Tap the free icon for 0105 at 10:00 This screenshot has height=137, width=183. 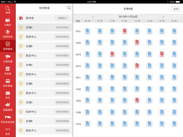coord(100,43)
